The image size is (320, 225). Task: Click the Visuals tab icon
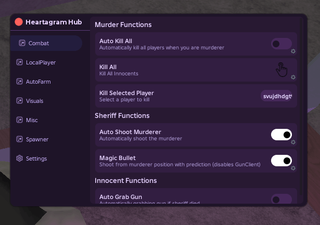point(19,101)
